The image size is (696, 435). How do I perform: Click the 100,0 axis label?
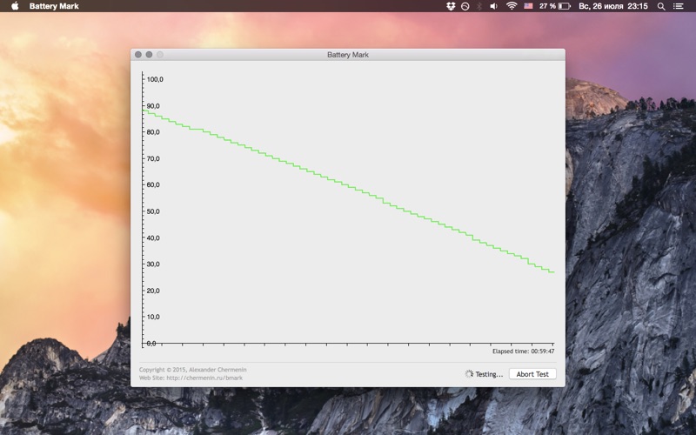(x=155, y=79)
